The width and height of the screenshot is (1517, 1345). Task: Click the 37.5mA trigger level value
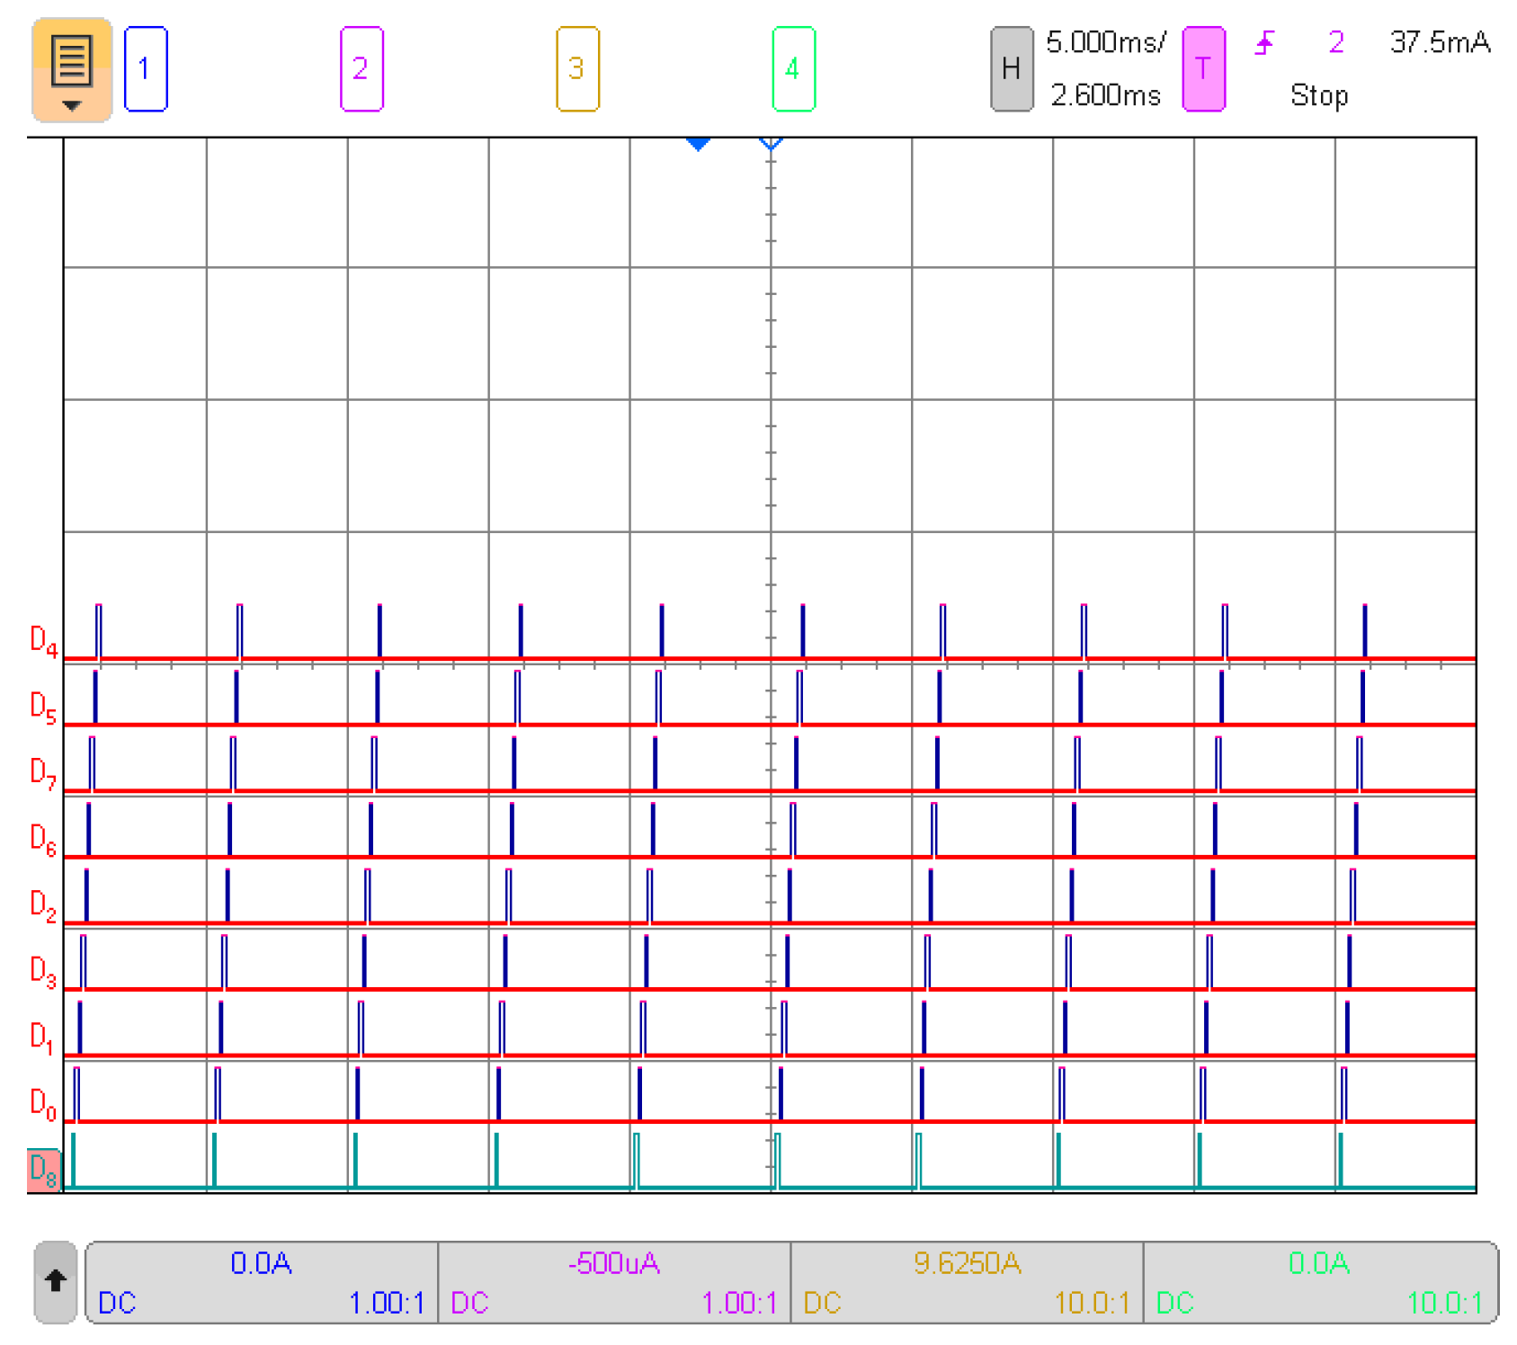(1439, 42)
